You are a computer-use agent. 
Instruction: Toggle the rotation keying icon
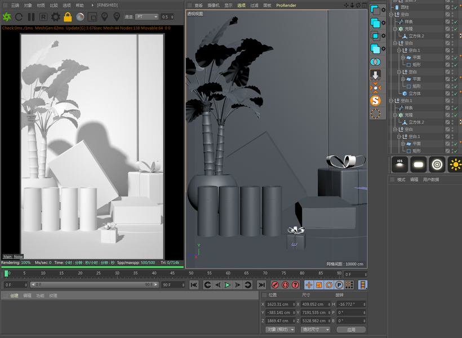coord(329,285)
